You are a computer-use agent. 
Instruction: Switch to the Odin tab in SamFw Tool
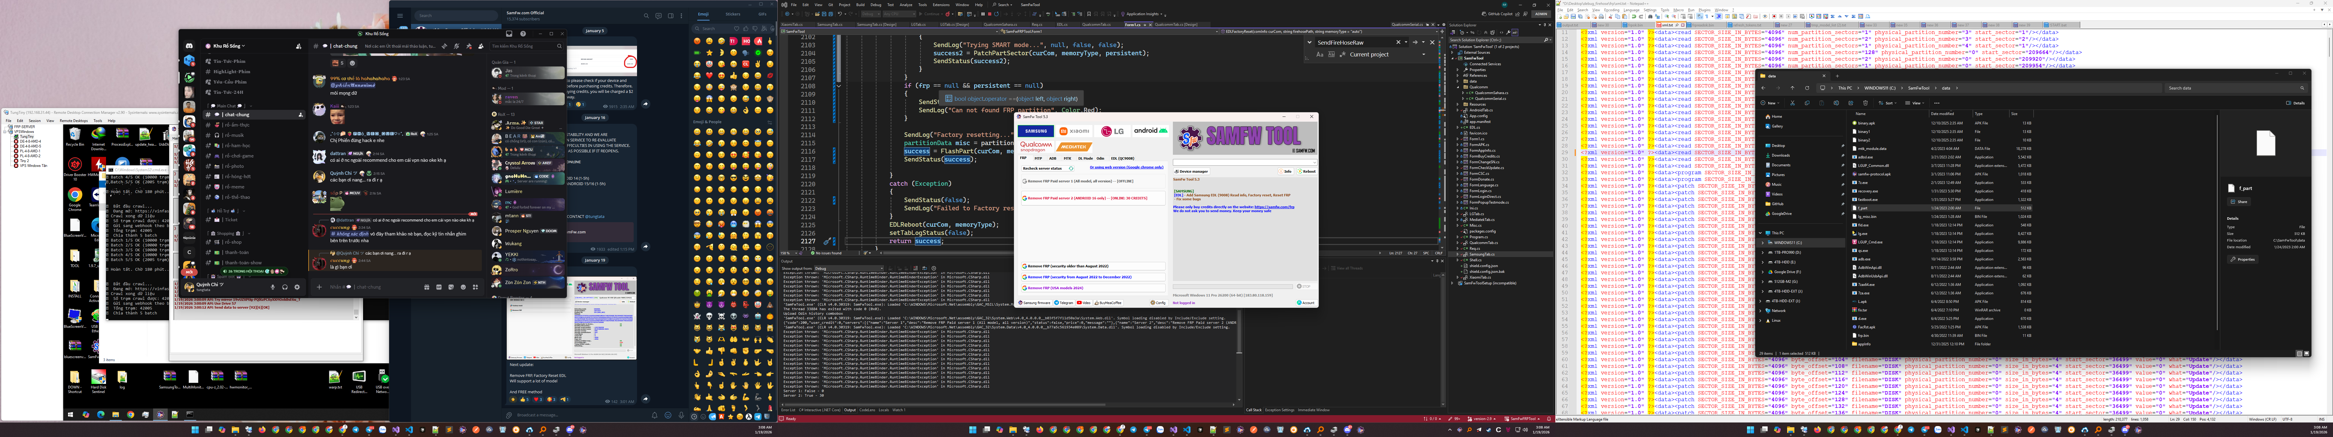click(1100, 158)
